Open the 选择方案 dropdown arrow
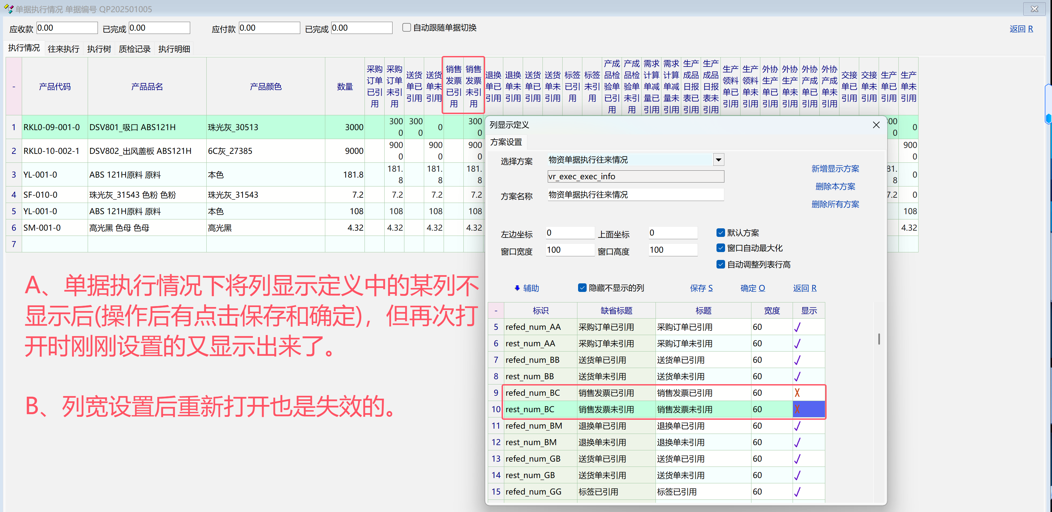This screenshot has height=512, width=1052. (x=718, y=160)
